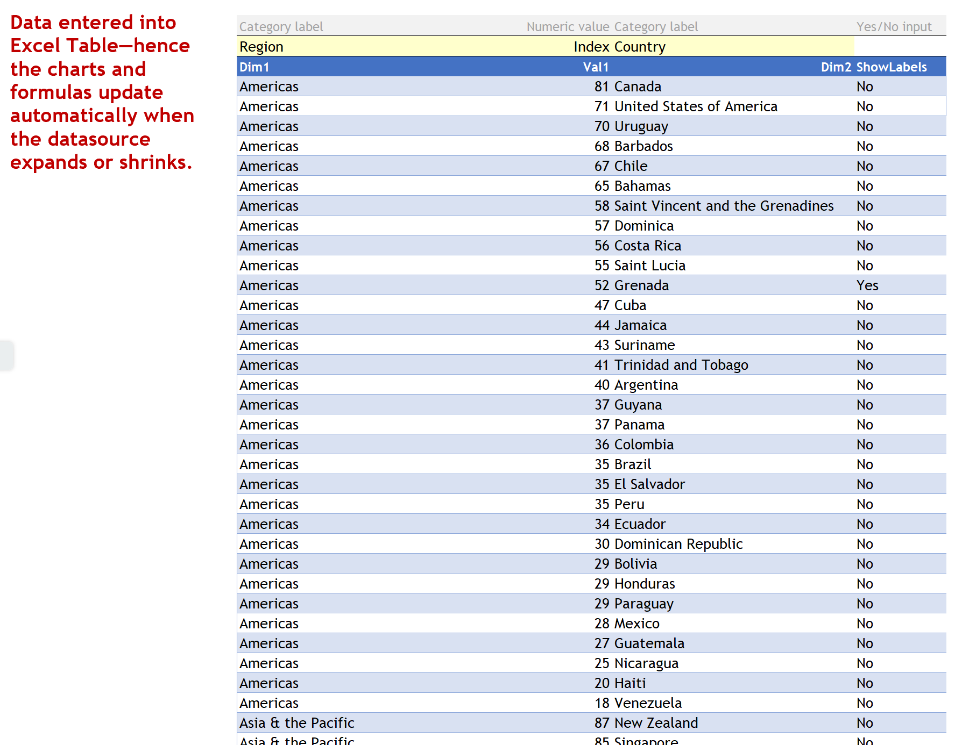Select the Suriname cell

733,345
